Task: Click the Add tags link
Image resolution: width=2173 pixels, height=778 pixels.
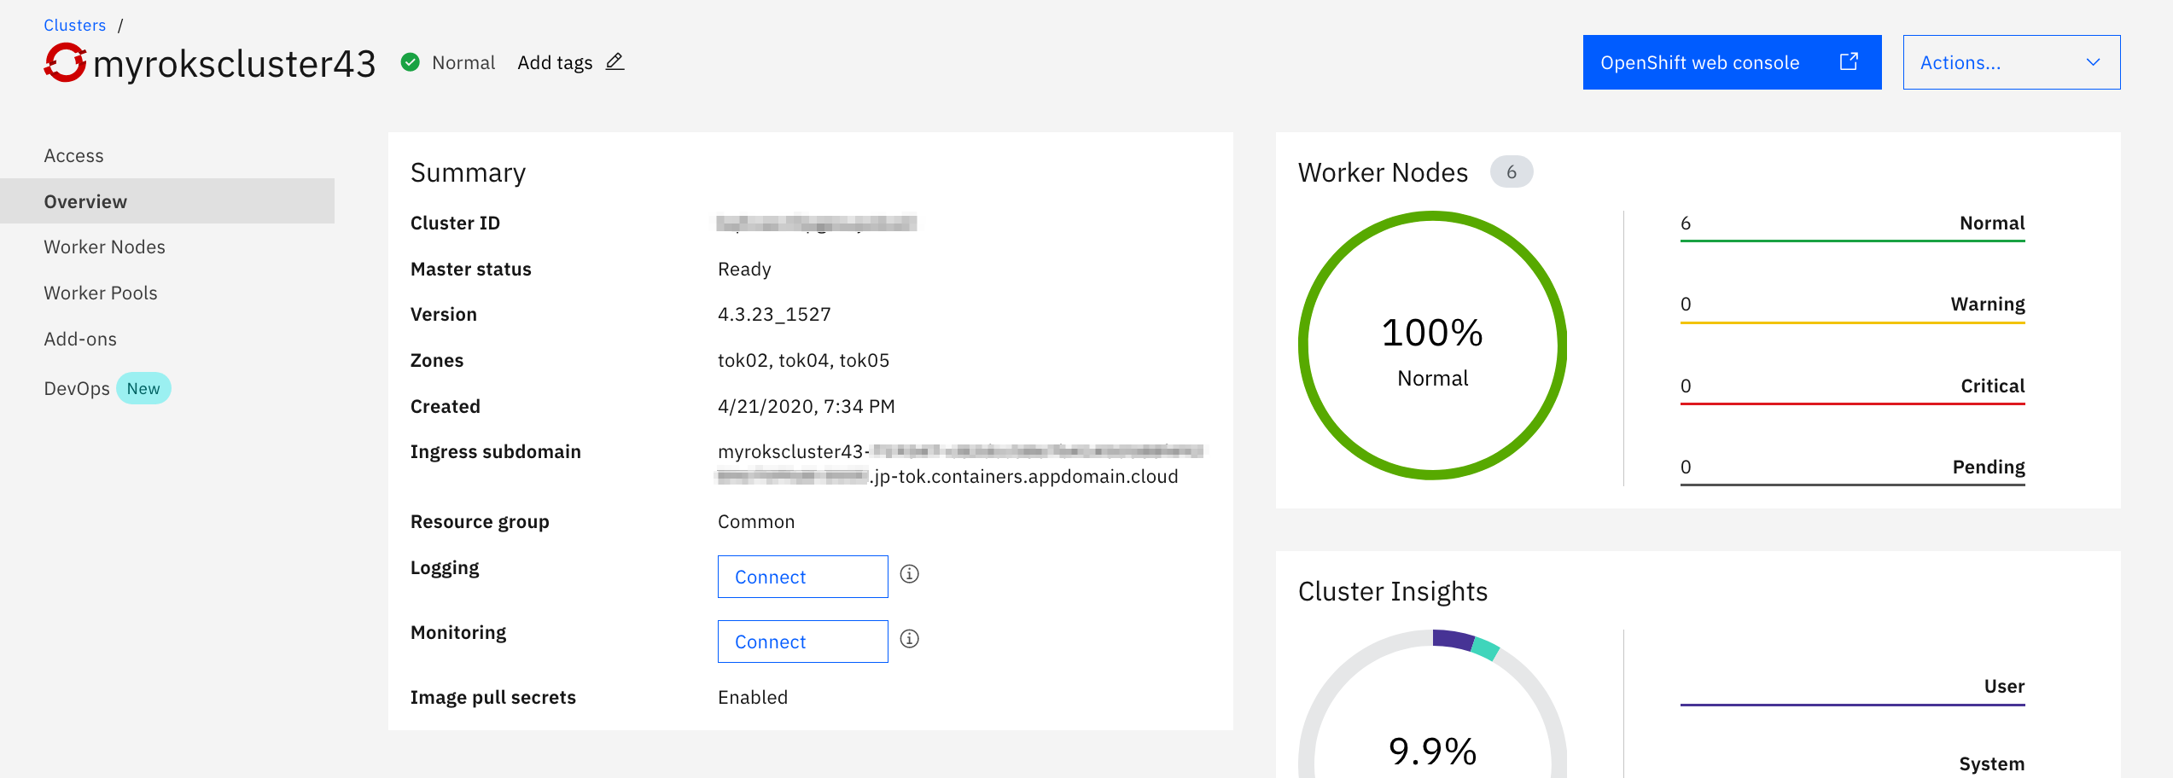Action: (555, 63)
